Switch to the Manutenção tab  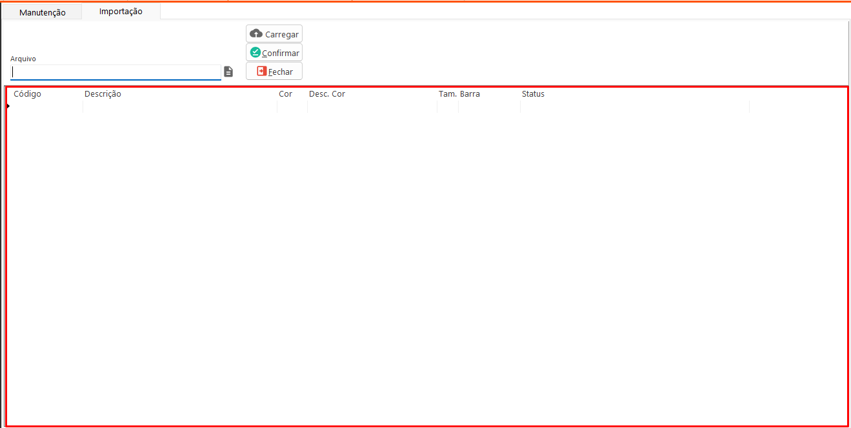coord(43,12)
